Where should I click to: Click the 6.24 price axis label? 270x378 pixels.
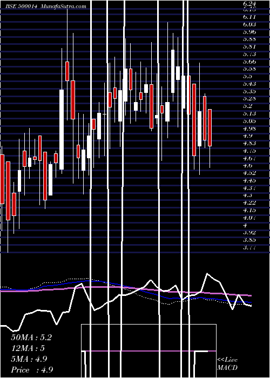(249, 4)
